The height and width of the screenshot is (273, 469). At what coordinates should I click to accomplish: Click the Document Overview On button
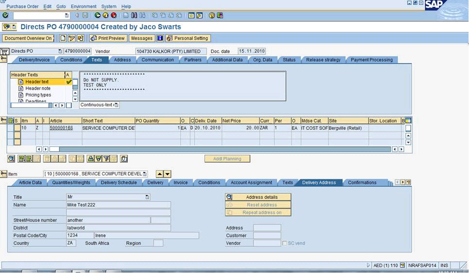click(28, 38)
